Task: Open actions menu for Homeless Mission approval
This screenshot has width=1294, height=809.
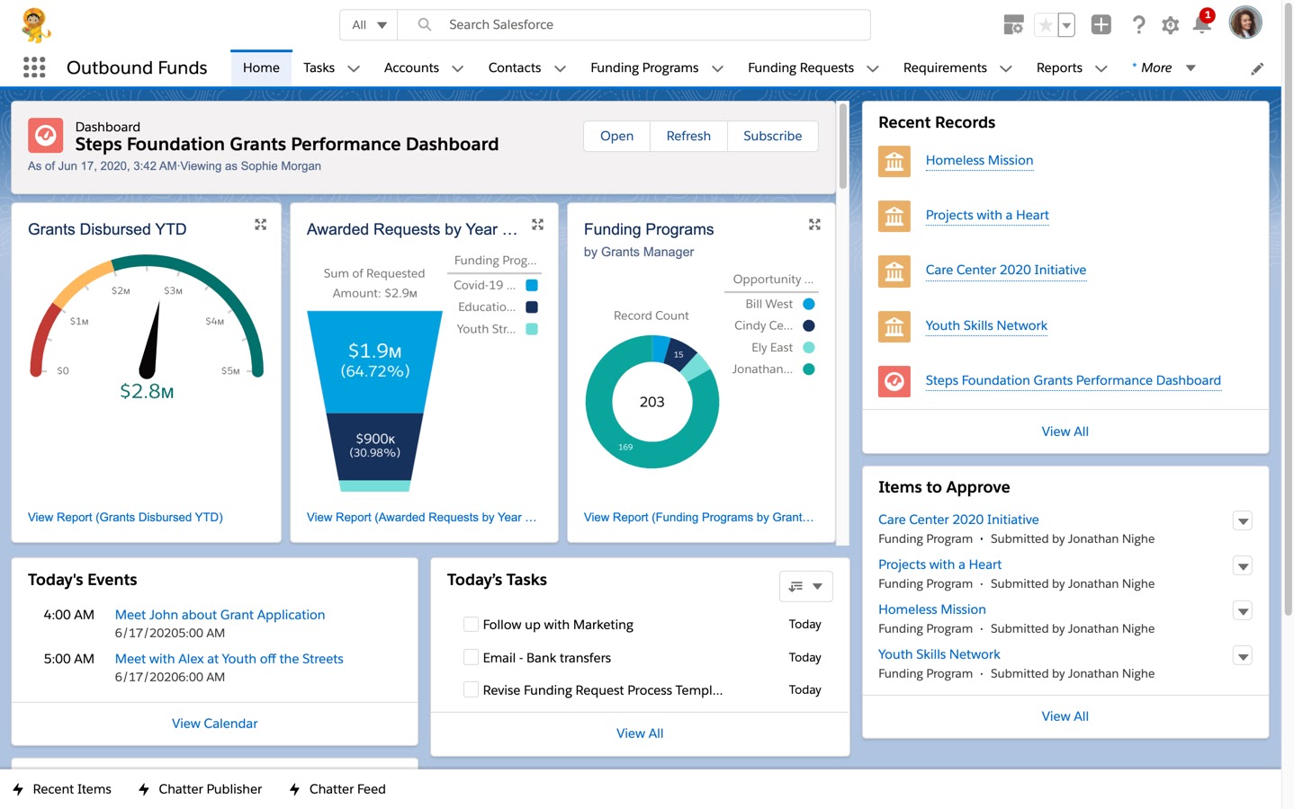Action: click(1243, 611)
